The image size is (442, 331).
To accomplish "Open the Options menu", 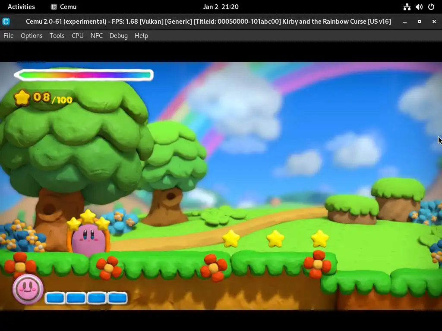I will coord(32,36).
